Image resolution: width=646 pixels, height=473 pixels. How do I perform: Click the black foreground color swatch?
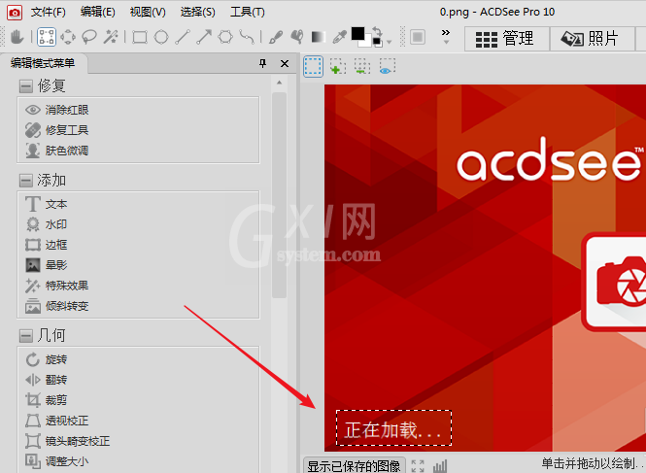click(x=357, y=34)
